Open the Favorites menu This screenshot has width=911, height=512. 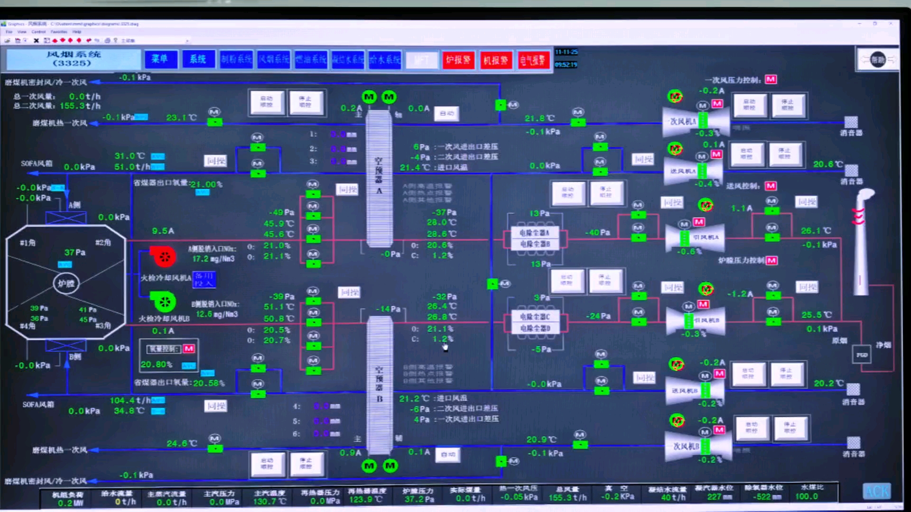tap(58, 32)
